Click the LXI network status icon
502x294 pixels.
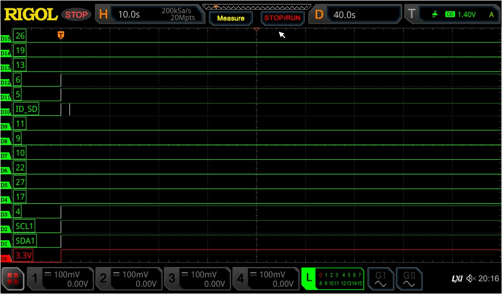456,279
